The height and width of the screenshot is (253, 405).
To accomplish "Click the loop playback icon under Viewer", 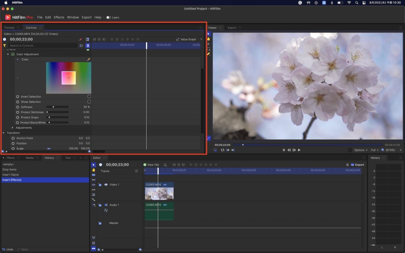I will click(222, 150).
